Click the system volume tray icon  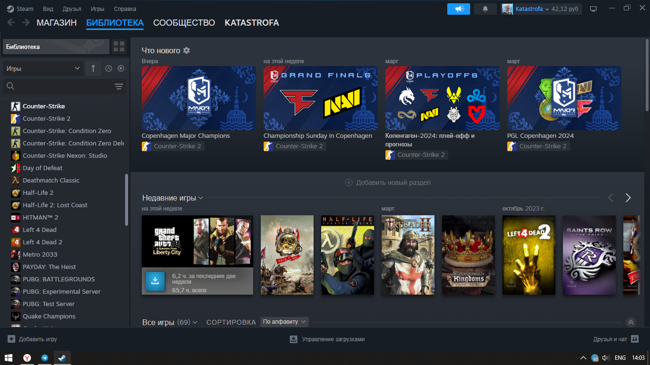[x=606, y=358]
